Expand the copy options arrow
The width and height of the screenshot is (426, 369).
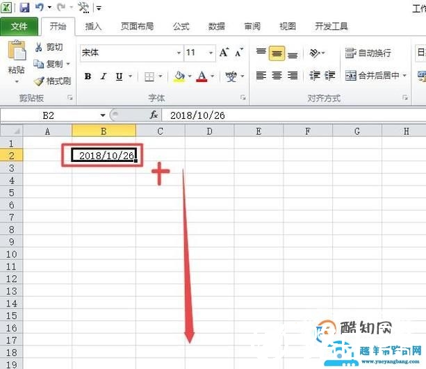point(68,64)
